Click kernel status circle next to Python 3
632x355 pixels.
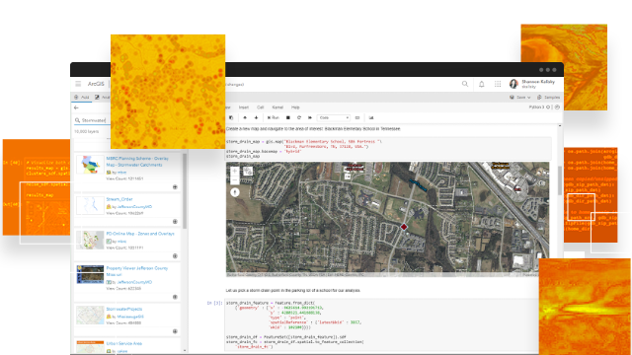coord(548,107)
